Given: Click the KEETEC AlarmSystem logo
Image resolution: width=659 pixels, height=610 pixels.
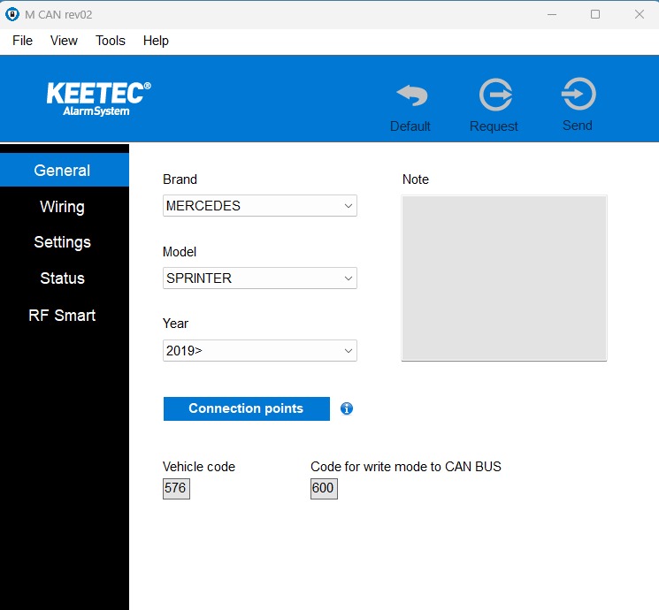Looking at the screenshot, I should [98, 98].
